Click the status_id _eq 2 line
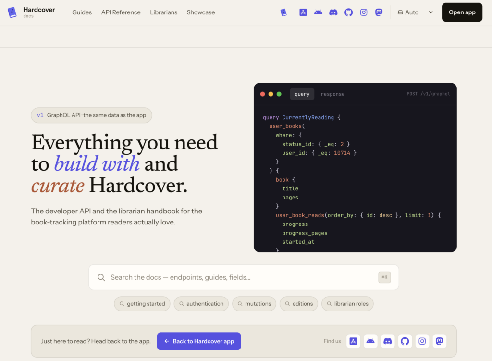This screenshot has height=361, width=492. [316, 144]
